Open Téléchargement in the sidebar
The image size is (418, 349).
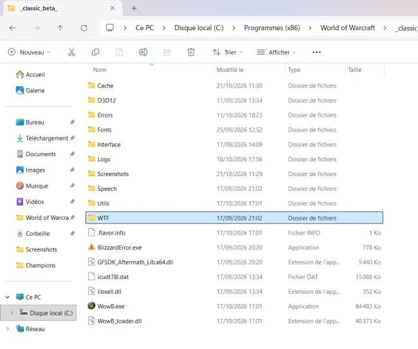(x=42, y=138)
